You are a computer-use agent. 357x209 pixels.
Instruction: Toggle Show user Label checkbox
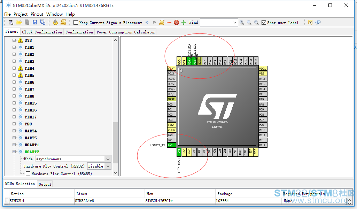(264, 23)
